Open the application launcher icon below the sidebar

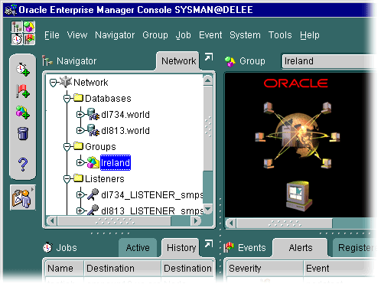coord(23,197)
